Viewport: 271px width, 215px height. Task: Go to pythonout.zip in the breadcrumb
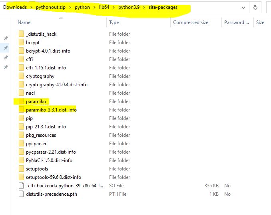click(51, 7)
